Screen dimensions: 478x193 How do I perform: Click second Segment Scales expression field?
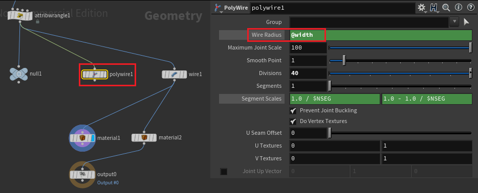(427, 99)
